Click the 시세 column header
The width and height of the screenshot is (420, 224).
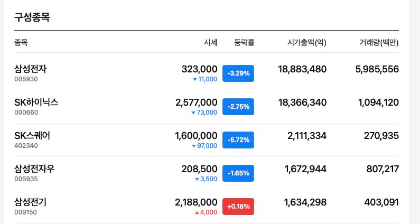[211, 42]
